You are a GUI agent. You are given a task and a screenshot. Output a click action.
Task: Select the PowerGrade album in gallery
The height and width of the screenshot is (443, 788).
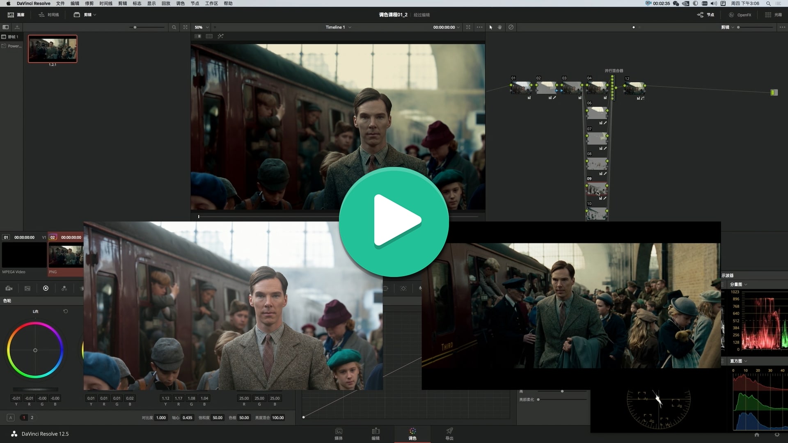[x=11, y=46]
